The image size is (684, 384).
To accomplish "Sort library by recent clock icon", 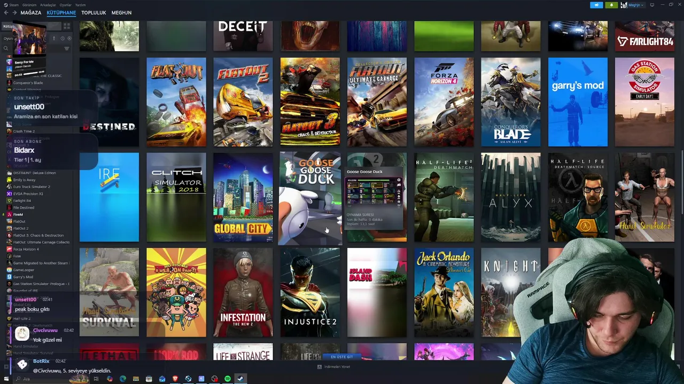I will [x=62, y=38].
